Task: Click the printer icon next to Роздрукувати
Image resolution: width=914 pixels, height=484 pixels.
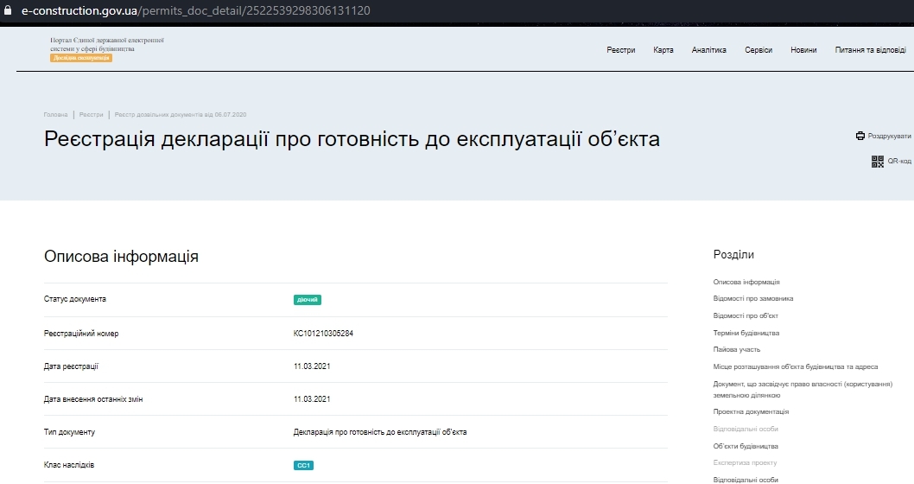Action: 860,136
